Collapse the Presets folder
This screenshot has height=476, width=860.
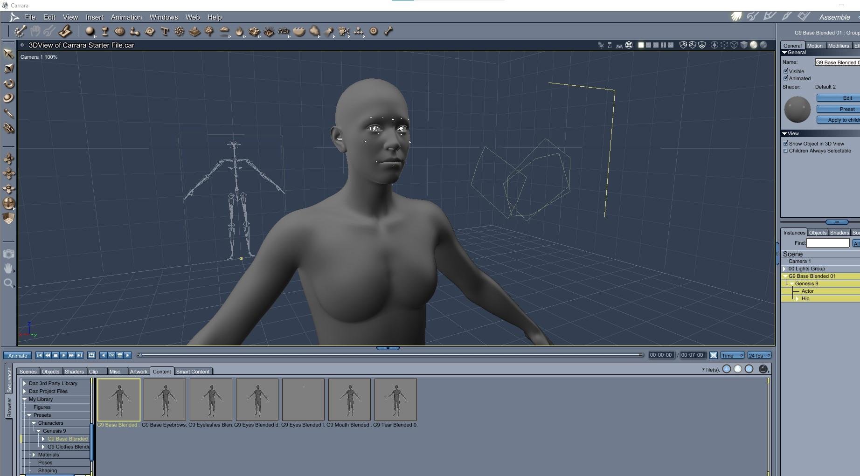[29, 415]
